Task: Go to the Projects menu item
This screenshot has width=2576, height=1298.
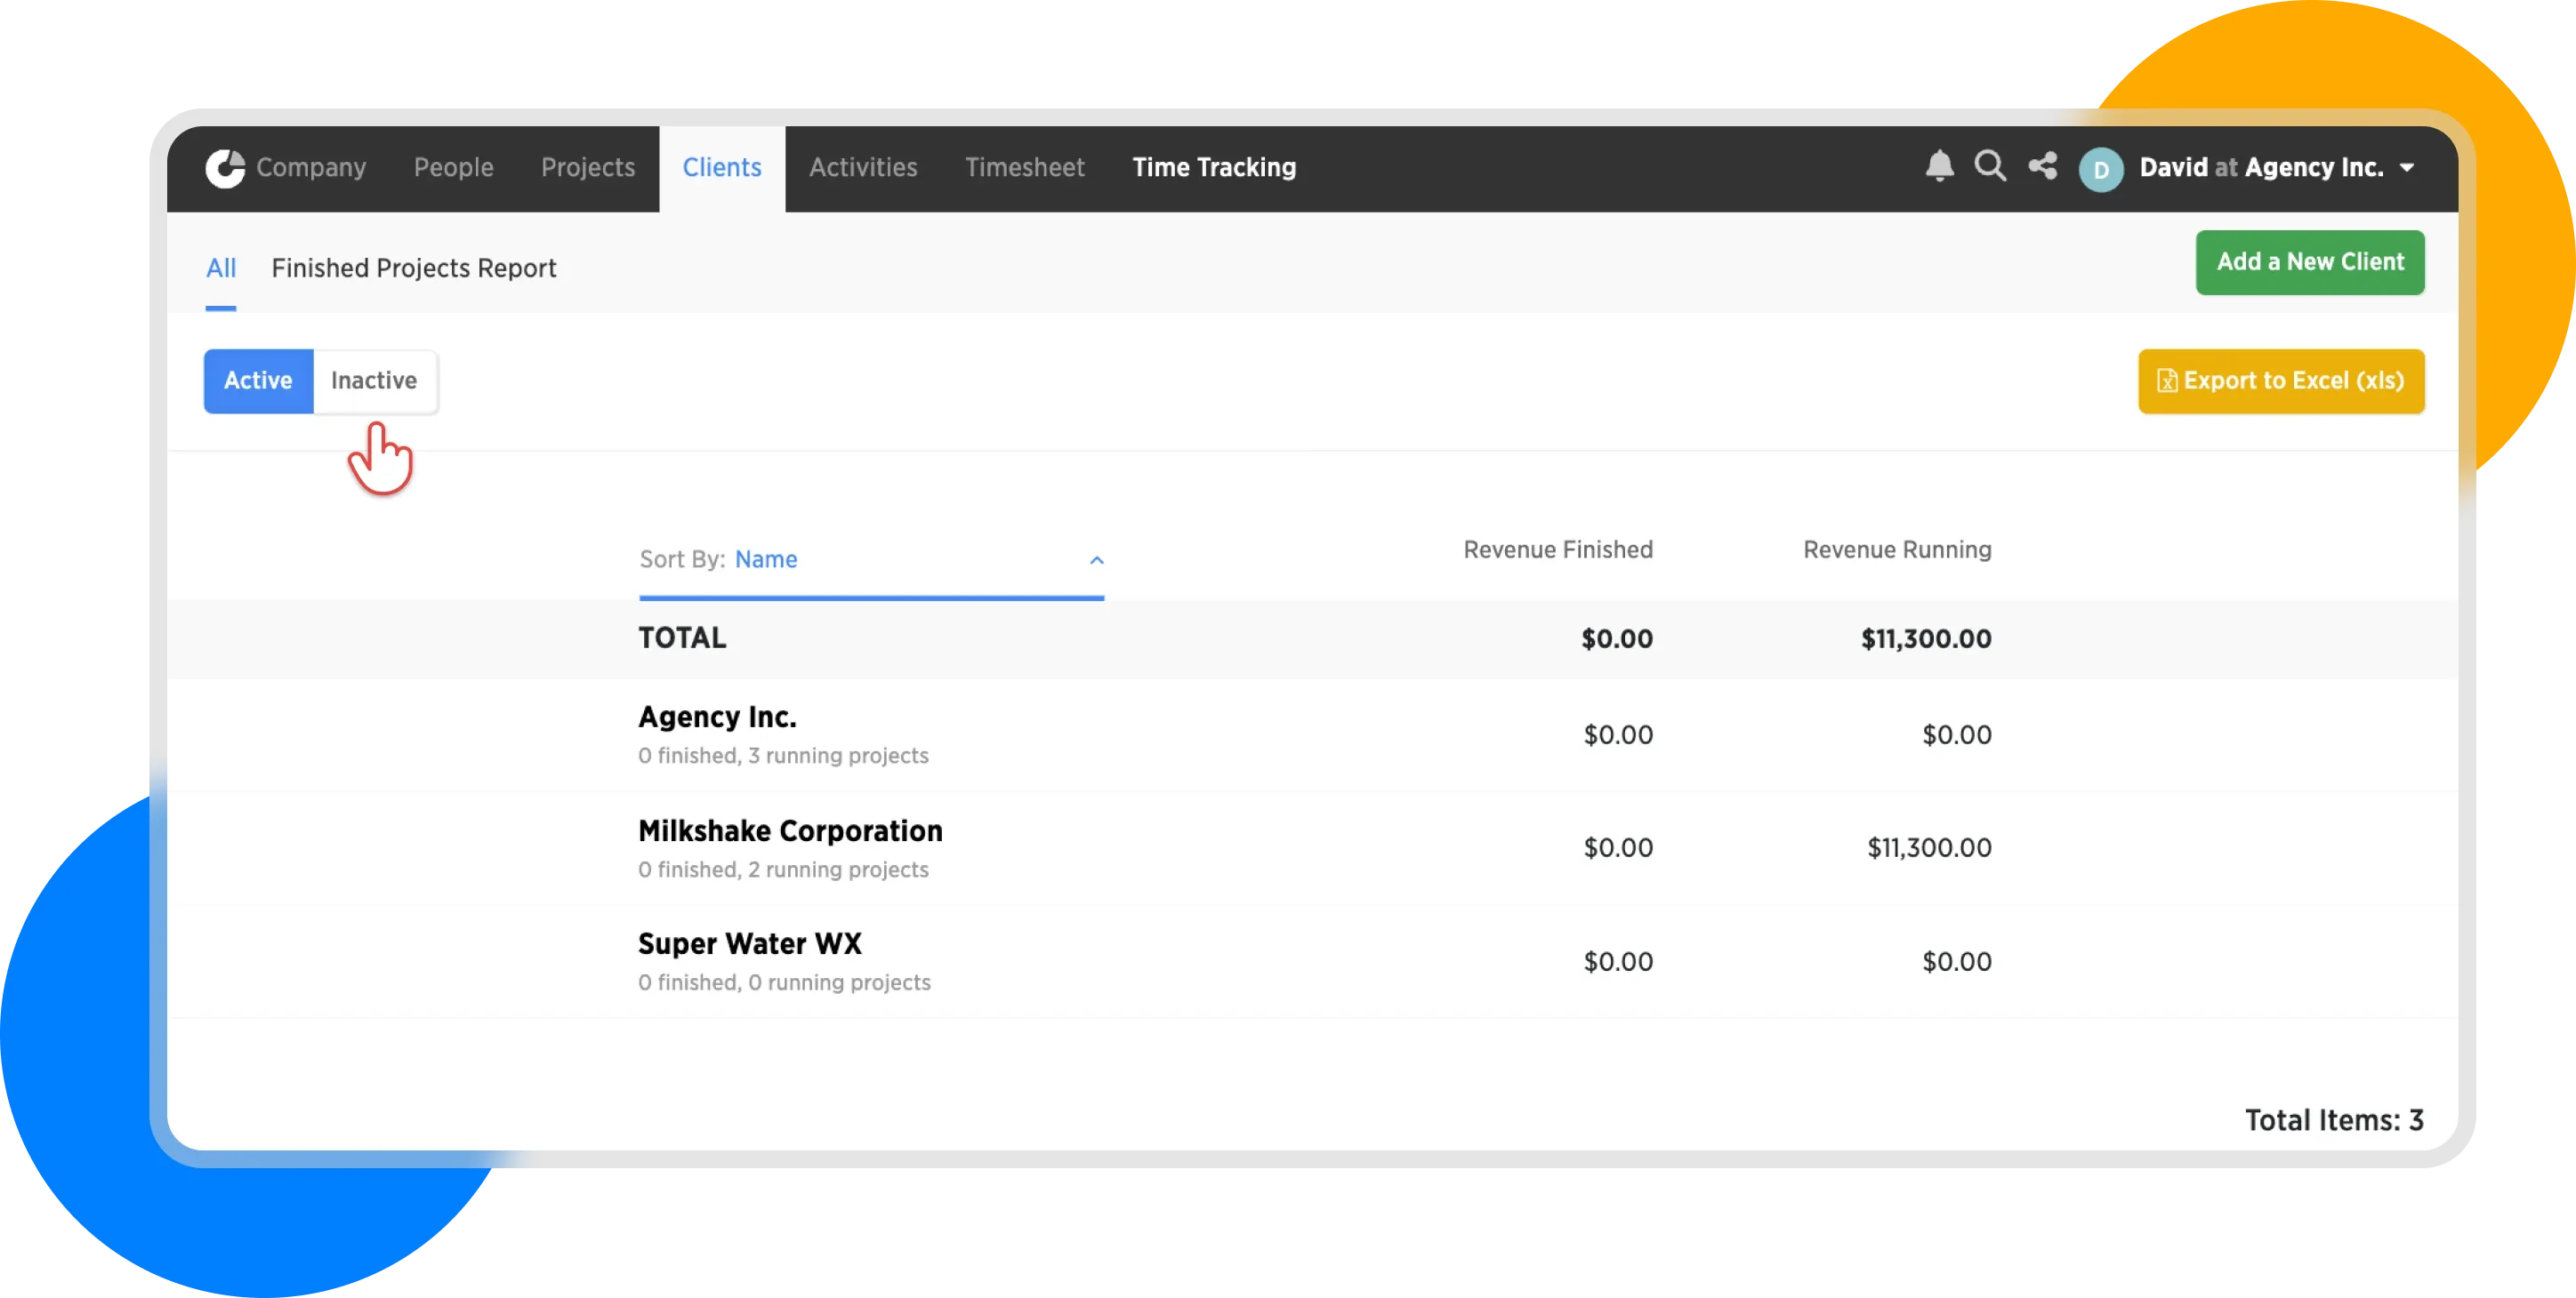Action: tap(588, 168)
